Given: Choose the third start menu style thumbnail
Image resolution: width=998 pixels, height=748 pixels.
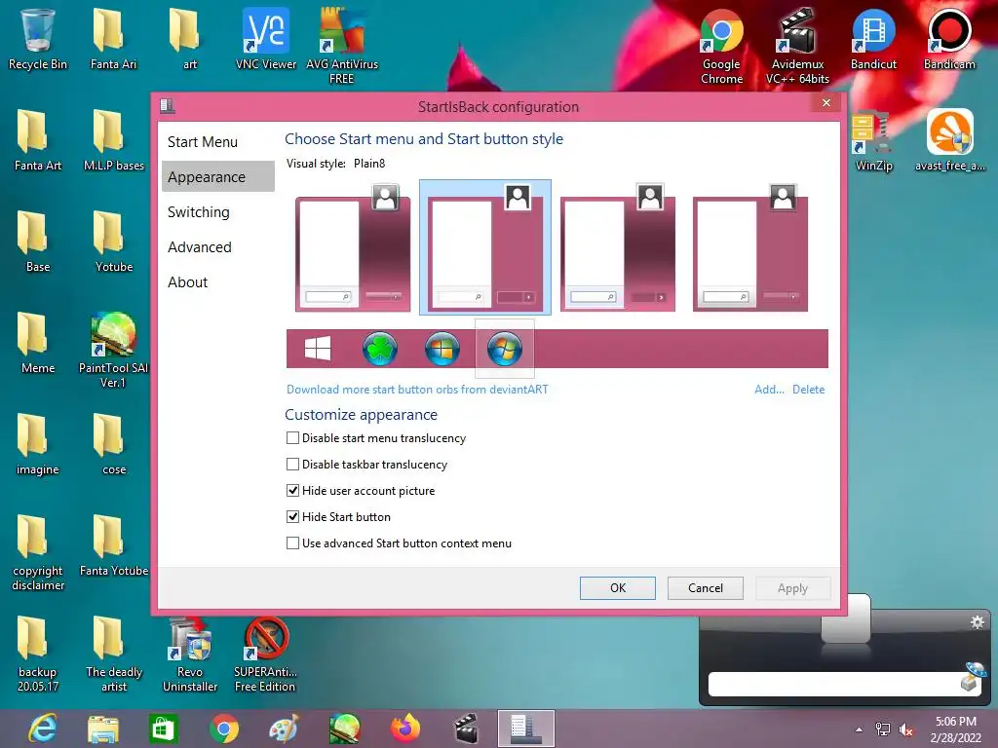Looking at the screenshot, I should pos(617,246).
